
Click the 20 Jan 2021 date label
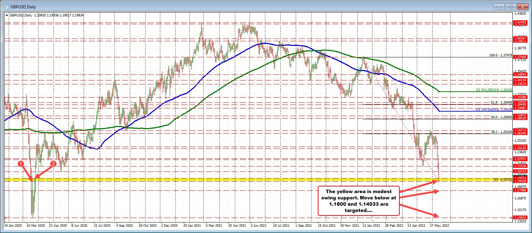tap(192, 226)
